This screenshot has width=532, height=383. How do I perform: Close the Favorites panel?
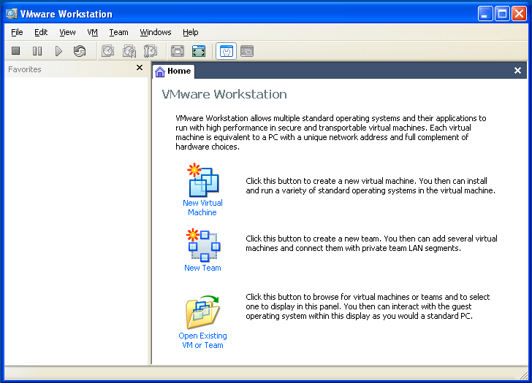click(x=140, y=68)
